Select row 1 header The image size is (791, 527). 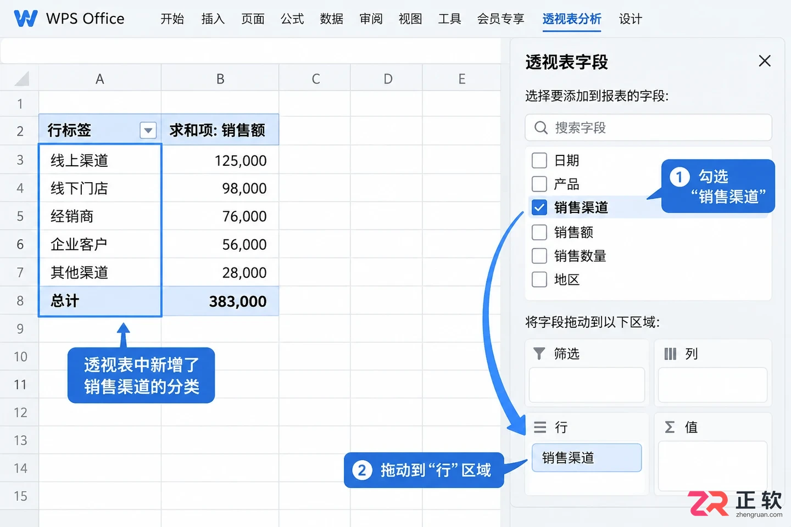tap(20, 104)
